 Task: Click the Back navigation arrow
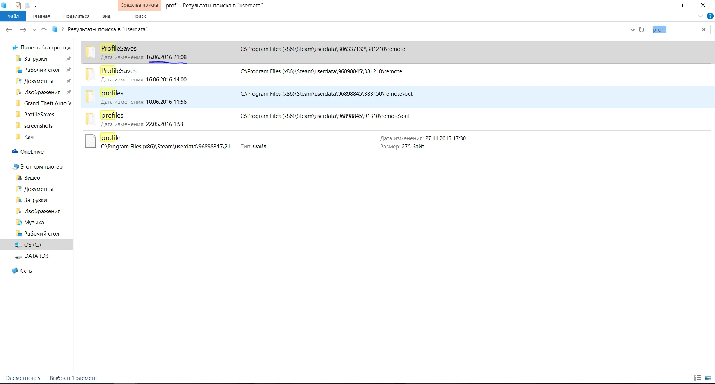(x=9, y=30)
